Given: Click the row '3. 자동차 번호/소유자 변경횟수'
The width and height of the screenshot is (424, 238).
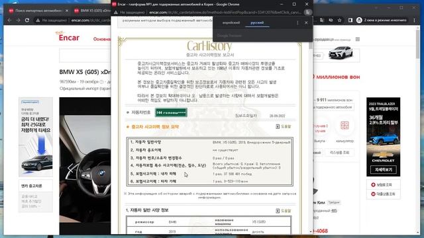Looking at the screenshot, I should click(210, 158).
